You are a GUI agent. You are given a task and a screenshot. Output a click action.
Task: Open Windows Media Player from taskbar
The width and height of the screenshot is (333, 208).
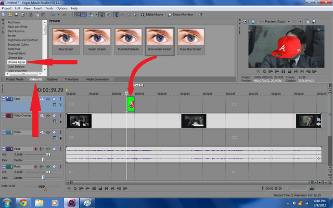point(55,203)
